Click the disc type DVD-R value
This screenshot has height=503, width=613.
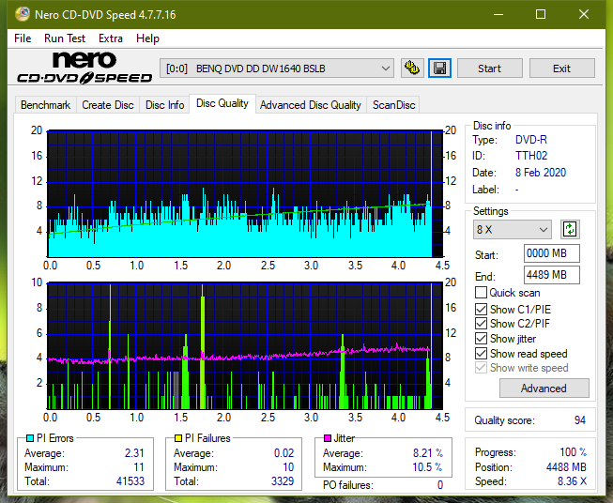coord(531,140)
